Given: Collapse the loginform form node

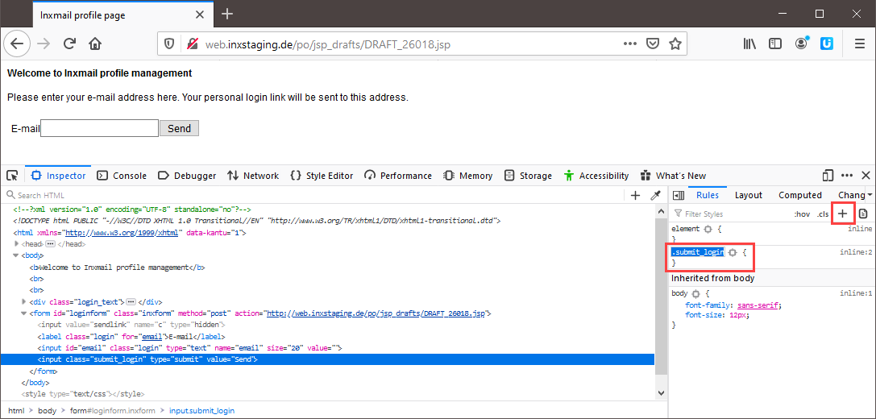Looking at the screenshot, I should (23, 313).
